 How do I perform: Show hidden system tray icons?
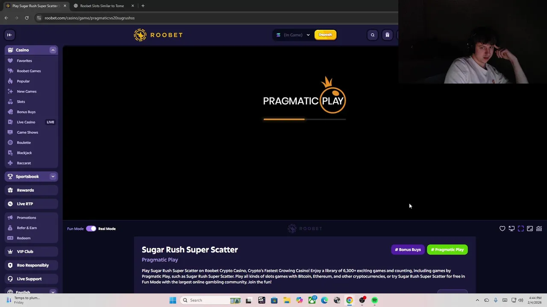tap(477, 300)
